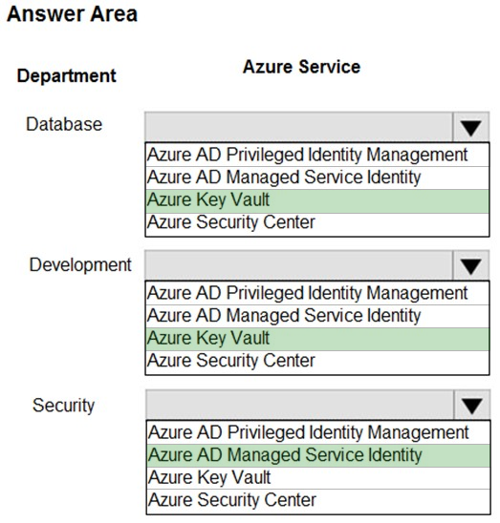Image resolution: width=500 pixels, height=523 pixels.
Task: Click the Azure Service column header
Action: (301, 67)
